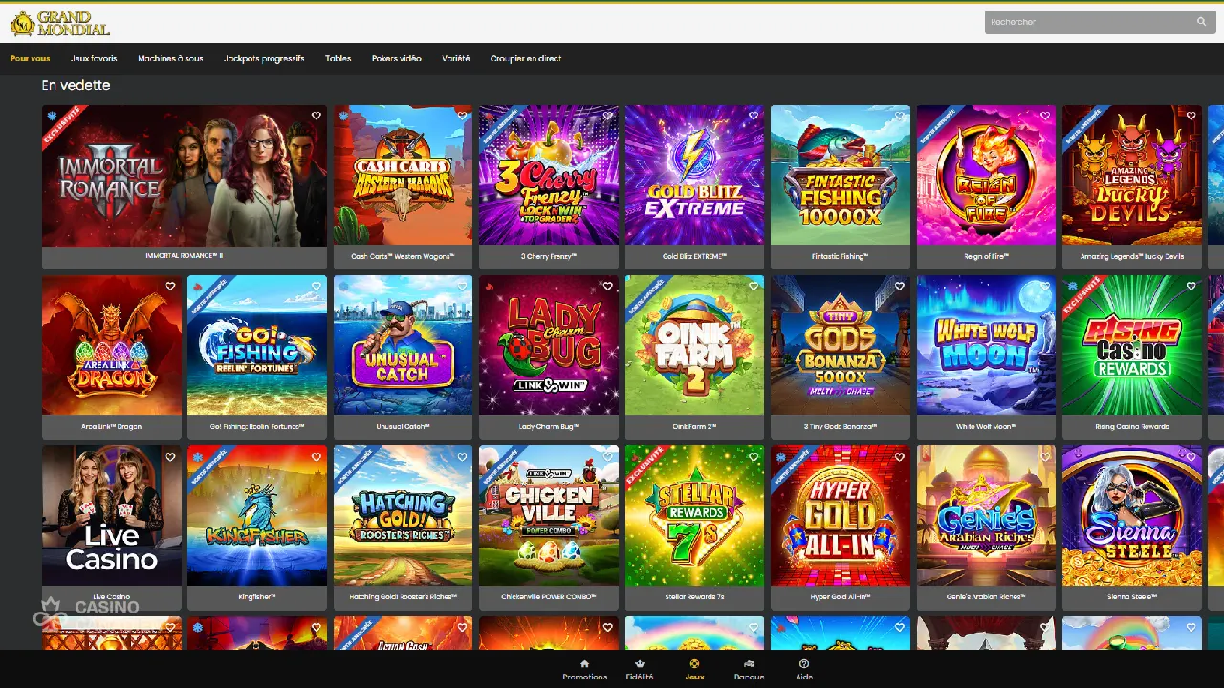Toggle heart on Gold Blitz Extreme
Viewport: 1224px width, 688px height.
coord(754,116)
